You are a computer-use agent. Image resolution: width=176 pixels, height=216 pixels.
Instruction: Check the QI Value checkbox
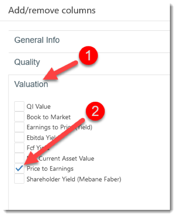(x=19, y=106)
